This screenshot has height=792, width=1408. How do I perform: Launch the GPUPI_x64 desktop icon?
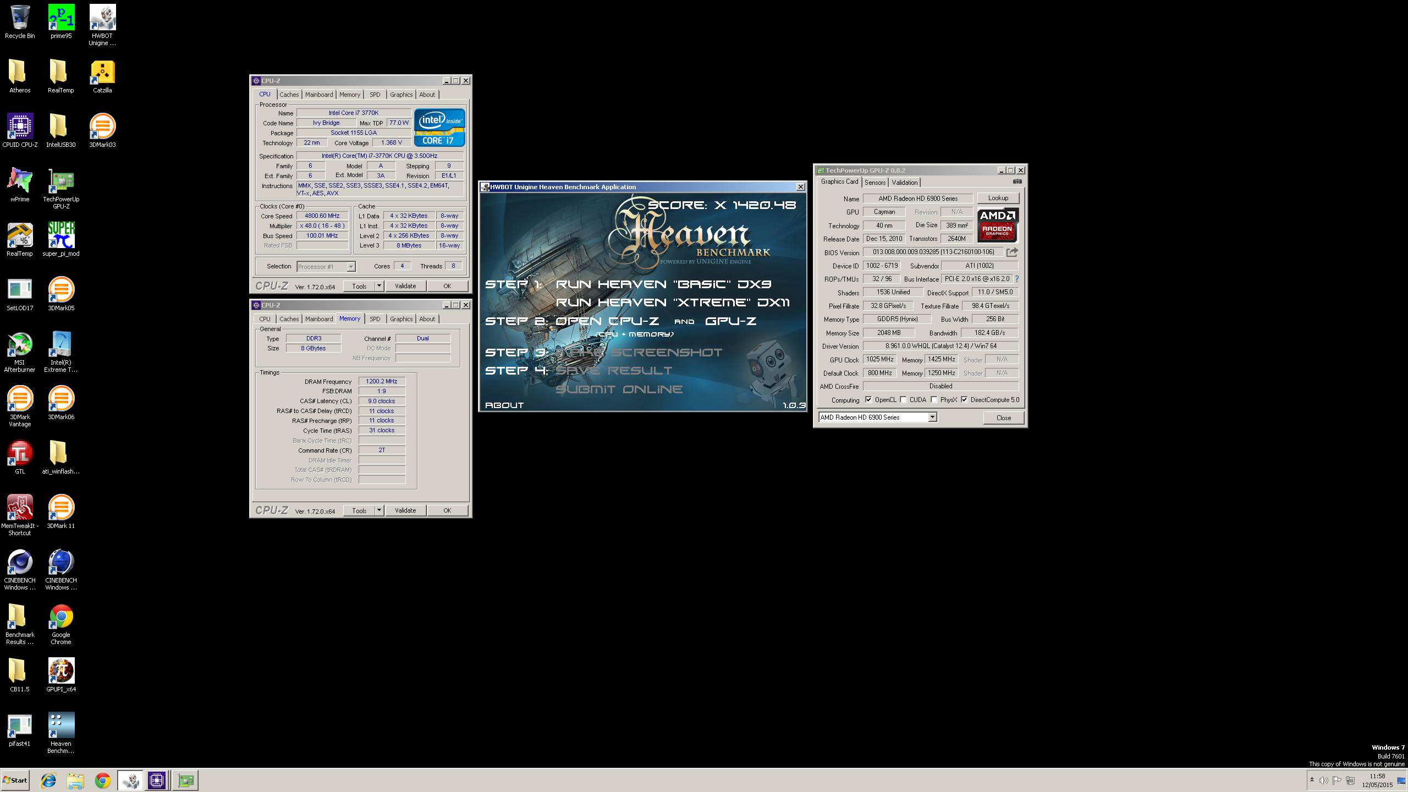pyautogui.click(x=61, y=675)
